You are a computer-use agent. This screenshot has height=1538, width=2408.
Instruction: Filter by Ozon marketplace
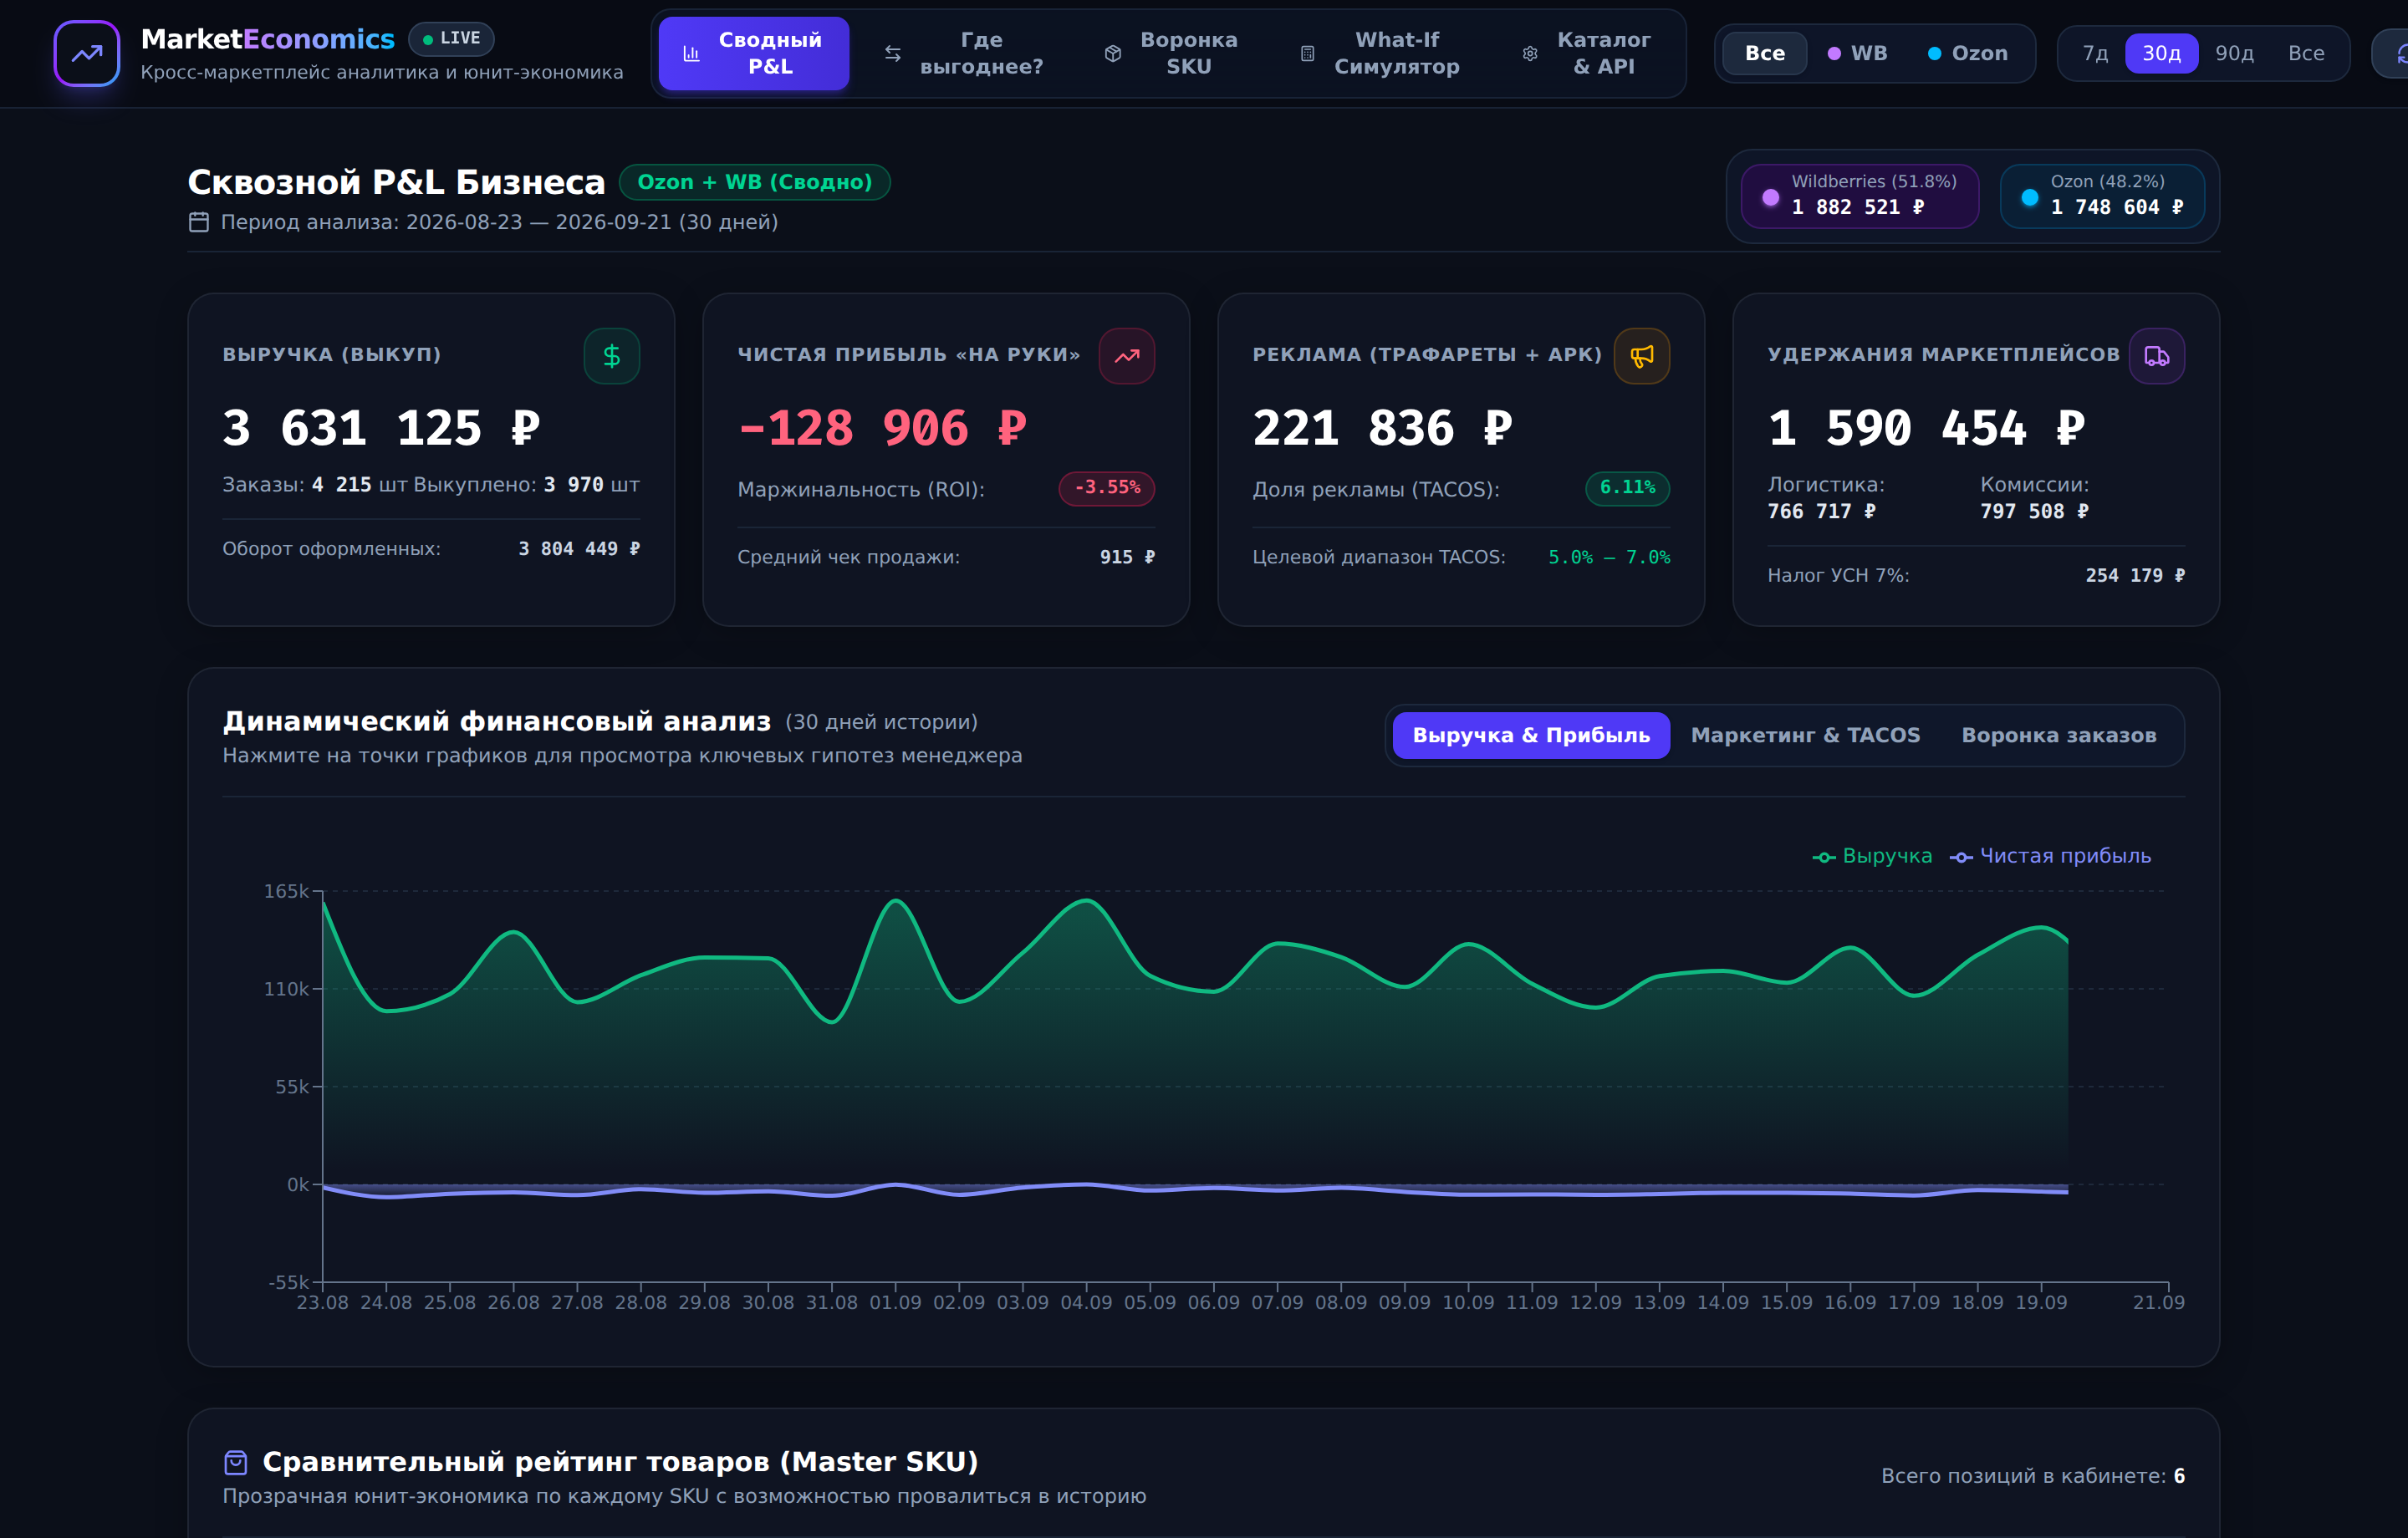[x=1967, y=53]
